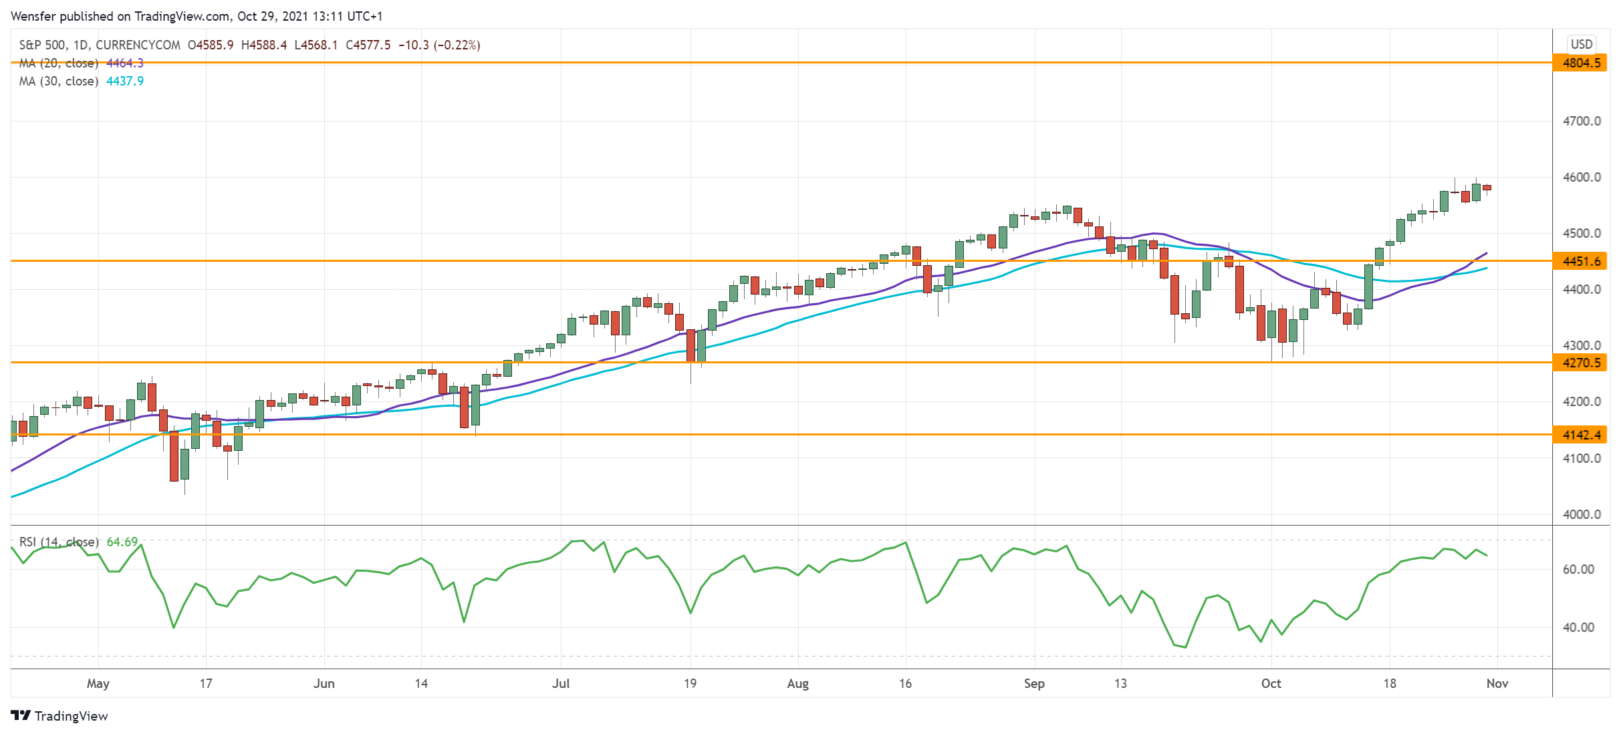Click the 4142.4 horizontal line label
The height and width of the screenshot is (734, 1621).
[x=1581, y=435]
